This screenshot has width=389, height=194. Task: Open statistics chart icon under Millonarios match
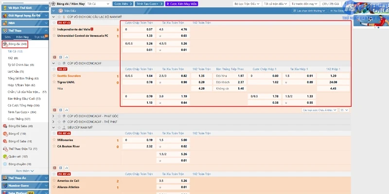[x=67, y=167]
